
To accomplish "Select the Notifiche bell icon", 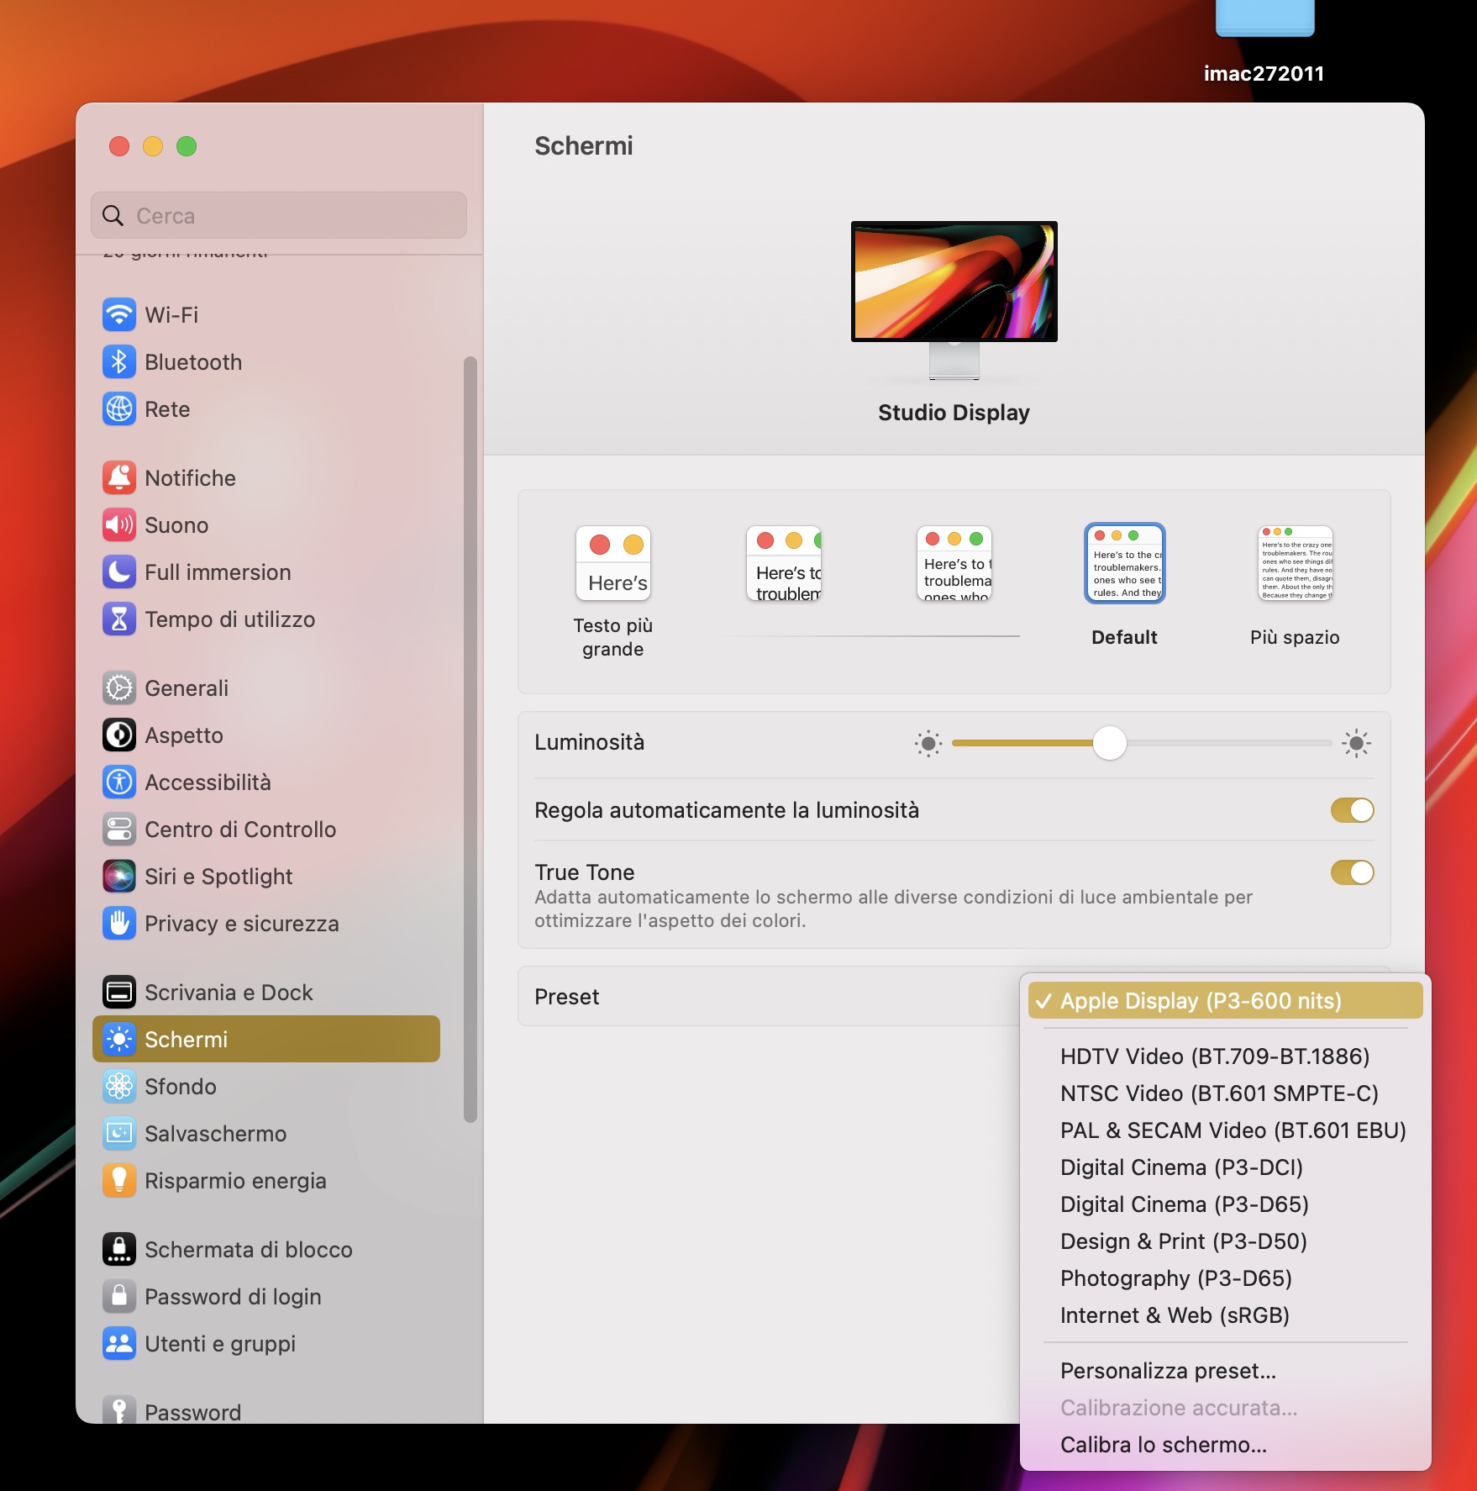I will [119, 478].
